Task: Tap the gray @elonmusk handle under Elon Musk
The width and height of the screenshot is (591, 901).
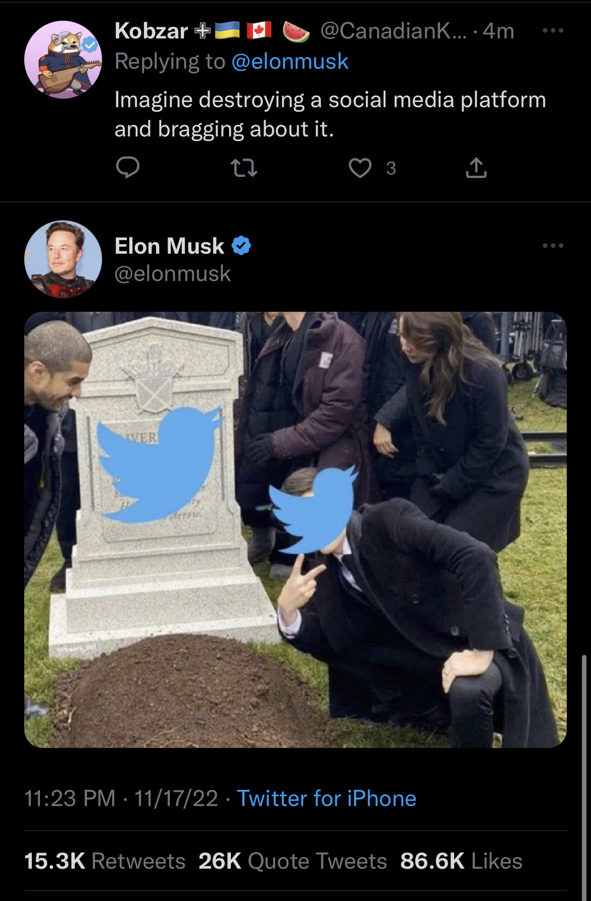Action: click(x=173, y=274)
